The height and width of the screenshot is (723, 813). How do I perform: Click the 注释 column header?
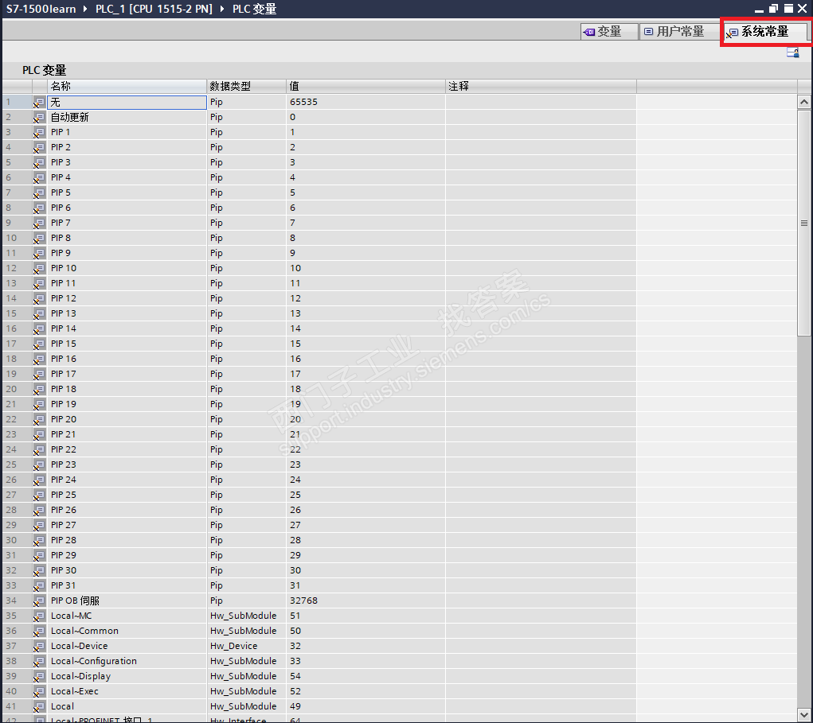[x=541, y=86]
